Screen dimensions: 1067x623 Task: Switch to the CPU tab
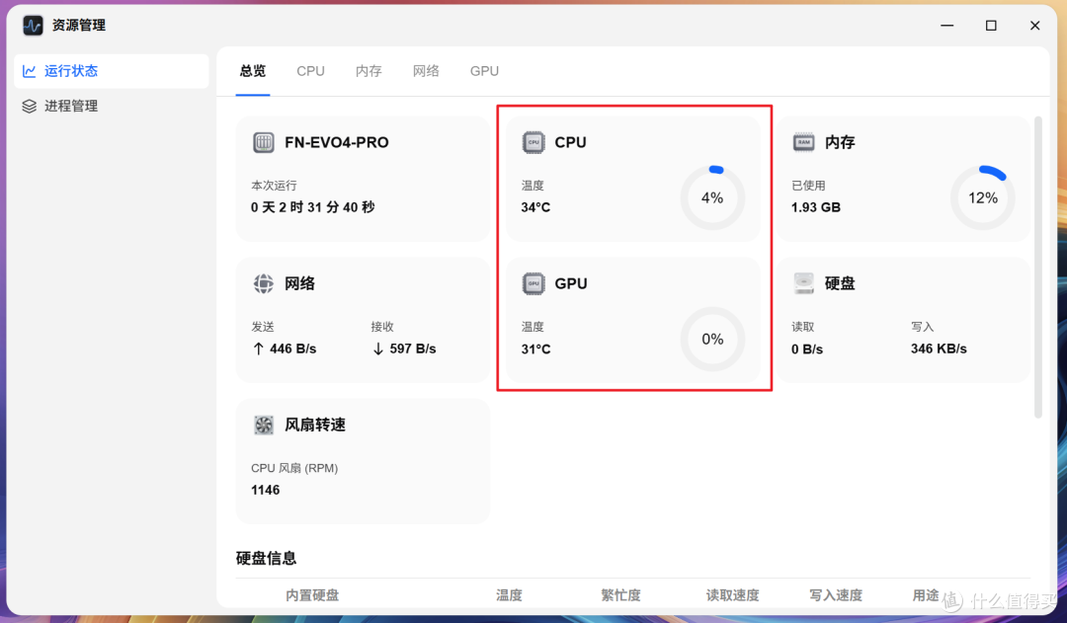pos(310,71)
